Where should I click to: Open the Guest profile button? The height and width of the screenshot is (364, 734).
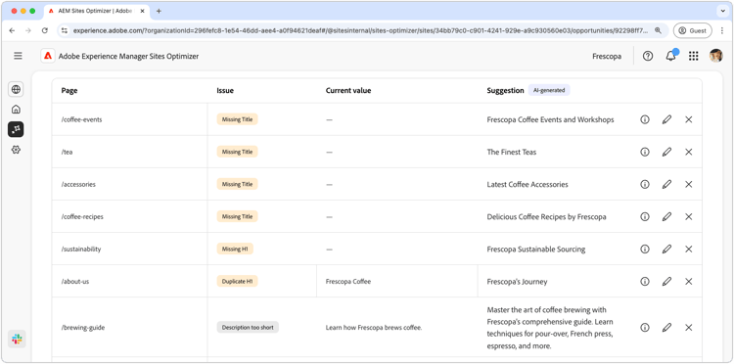pyautogui.click(x=692, y=30)
